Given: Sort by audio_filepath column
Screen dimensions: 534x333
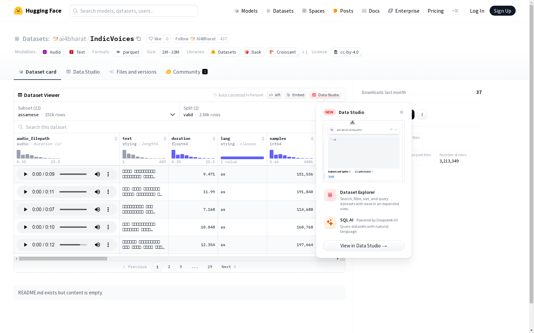Looking at the screenshot, I should pos(116,139).
